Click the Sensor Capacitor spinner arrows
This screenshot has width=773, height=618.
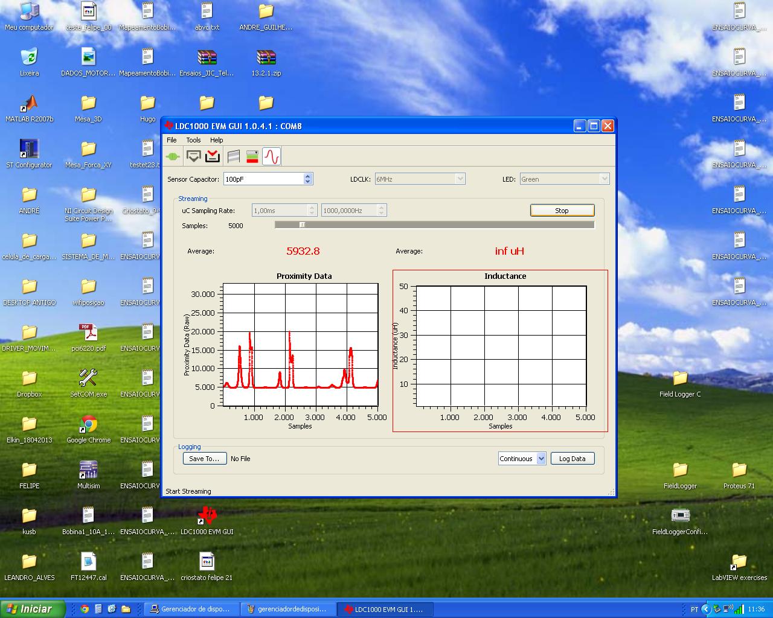tap(308, 179)
